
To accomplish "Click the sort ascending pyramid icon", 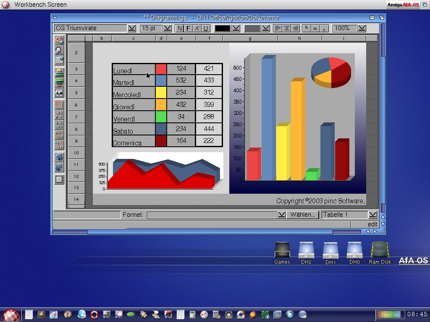I will [x=59, y=72].
